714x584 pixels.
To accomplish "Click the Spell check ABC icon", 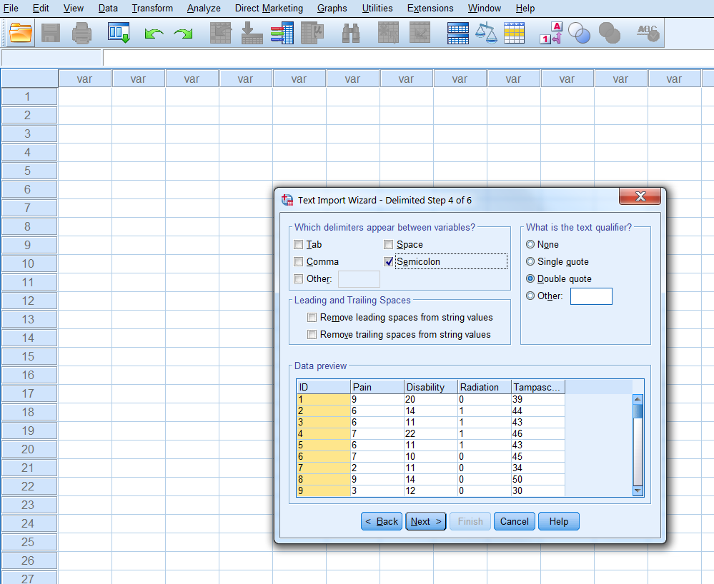I will [x=648, y=33].
